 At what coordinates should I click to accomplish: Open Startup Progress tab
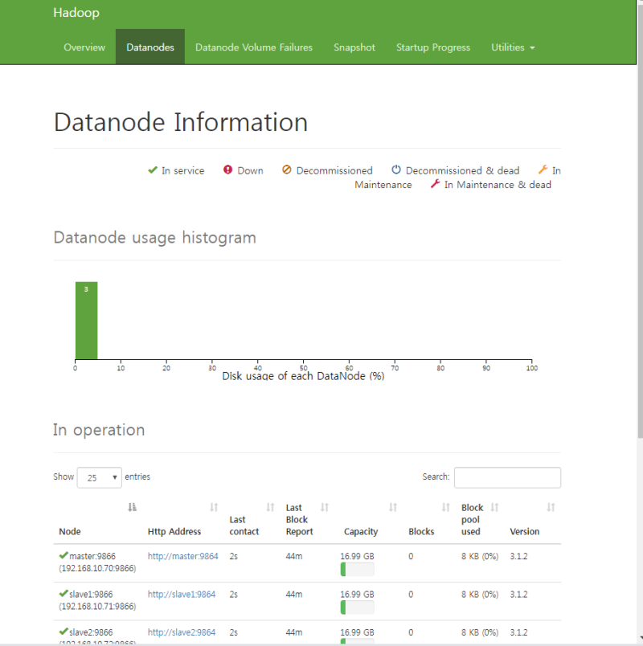pos(432,47)
